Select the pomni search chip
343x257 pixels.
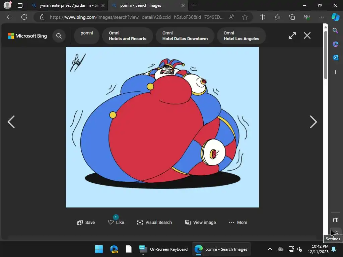(87, 35)
